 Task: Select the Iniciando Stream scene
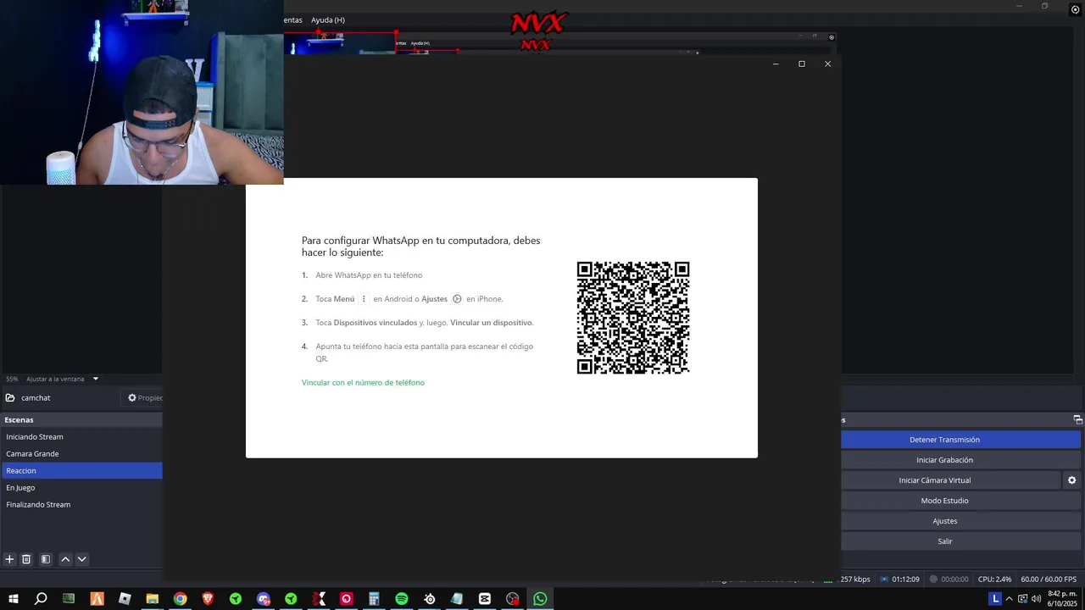click(81, 437)
